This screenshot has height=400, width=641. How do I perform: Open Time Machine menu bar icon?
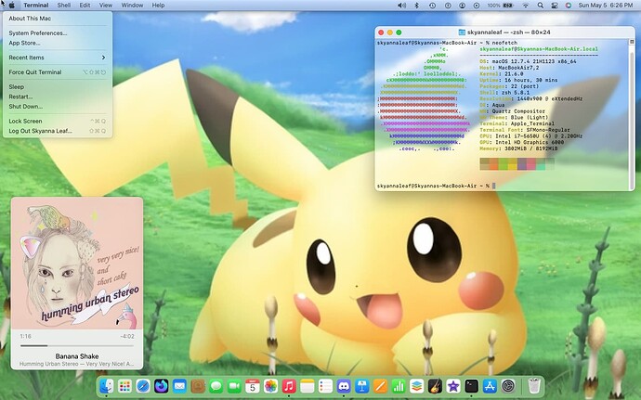432,6
